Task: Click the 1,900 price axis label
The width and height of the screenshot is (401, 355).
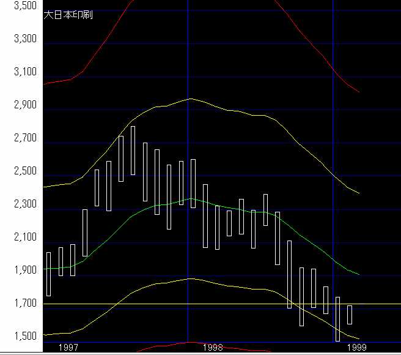Action: (x=25, y=270)
